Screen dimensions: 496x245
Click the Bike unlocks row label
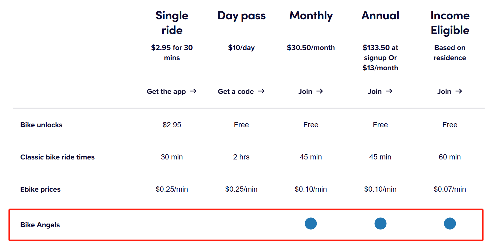pyautogui.click(x=41, y=125)
